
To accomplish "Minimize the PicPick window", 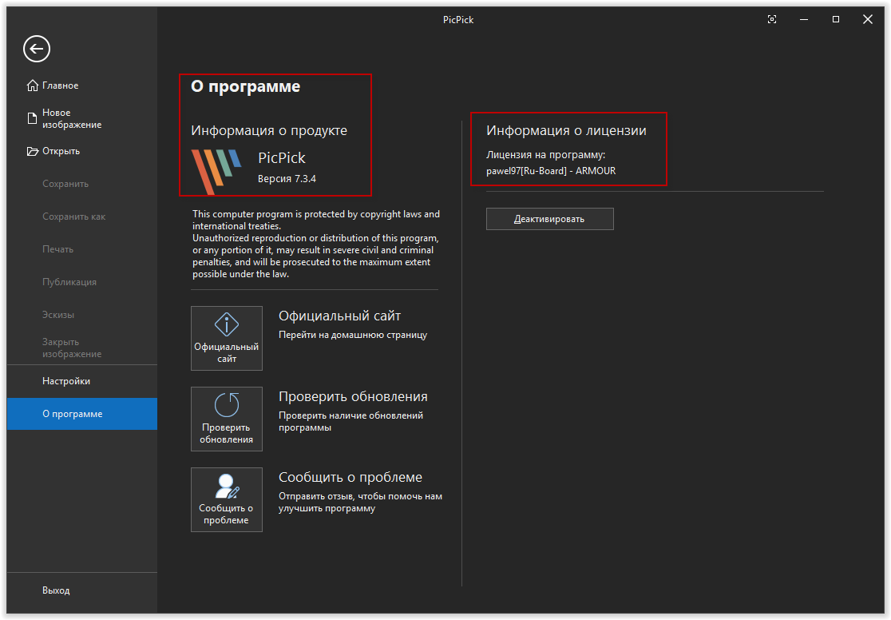I will [804, 19].
